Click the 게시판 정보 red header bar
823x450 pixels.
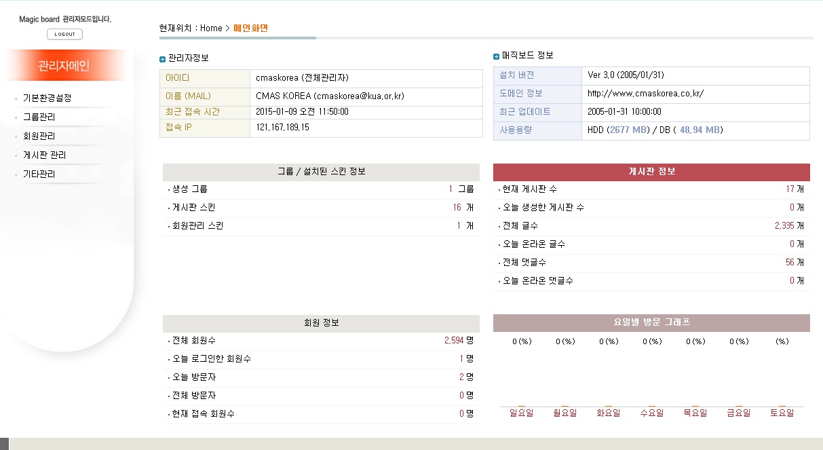coord(651,172)
